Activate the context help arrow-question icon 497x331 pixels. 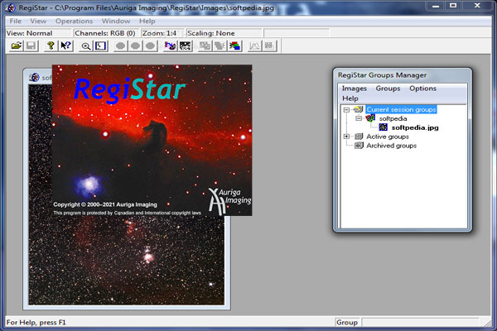coord(66,46)
